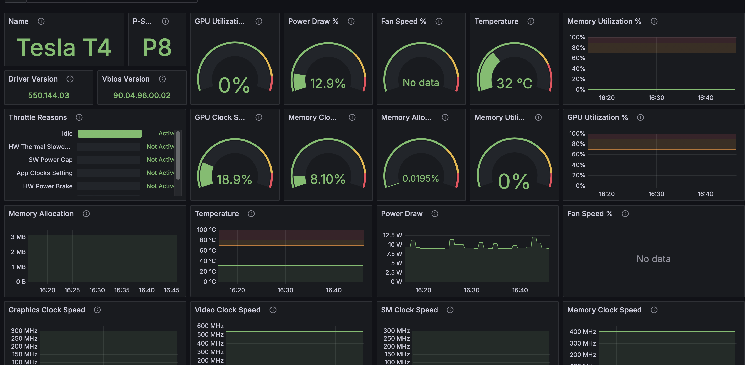The height and width of the screenshot is (365, 745).
Task: Click the Throttle Reasons panel scrollbar
Action: (x=178, y=155)
